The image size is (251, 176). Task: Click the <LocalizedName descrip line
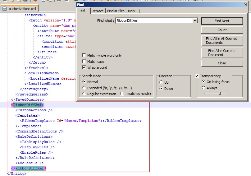[x=52, y=78]
